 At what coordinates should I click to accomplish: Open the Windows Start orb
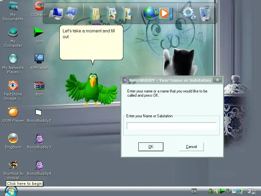tap(11, 191)
